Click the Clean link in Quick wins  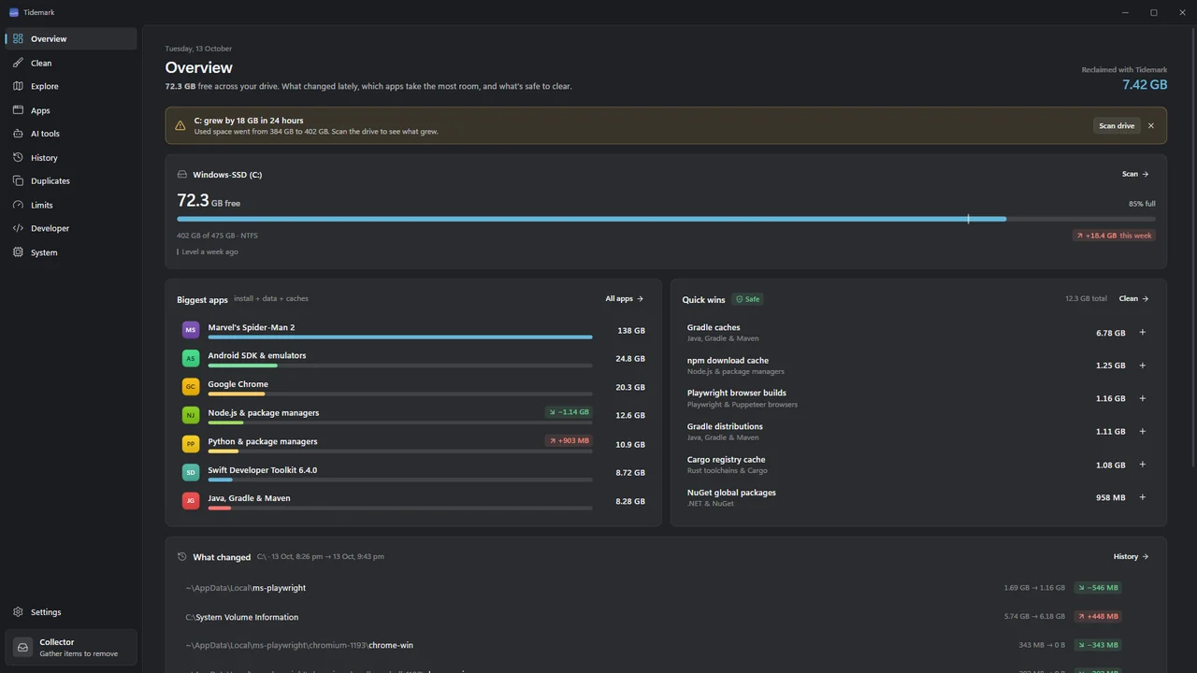point(1133,299)
